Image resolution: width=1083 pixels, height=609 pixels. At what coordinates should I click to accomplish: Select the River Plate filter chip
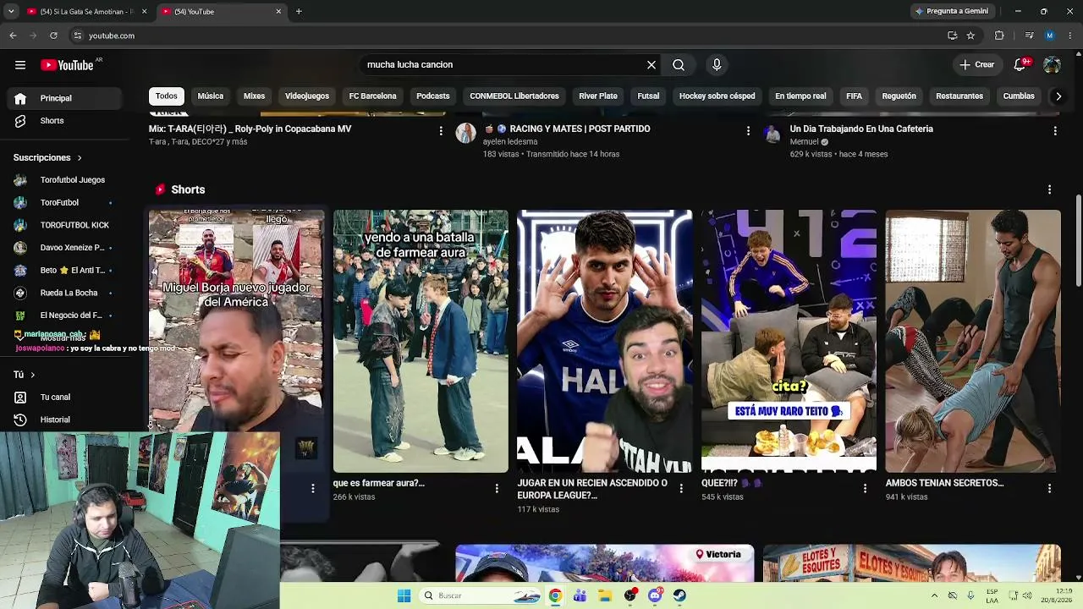pos(598,96)
